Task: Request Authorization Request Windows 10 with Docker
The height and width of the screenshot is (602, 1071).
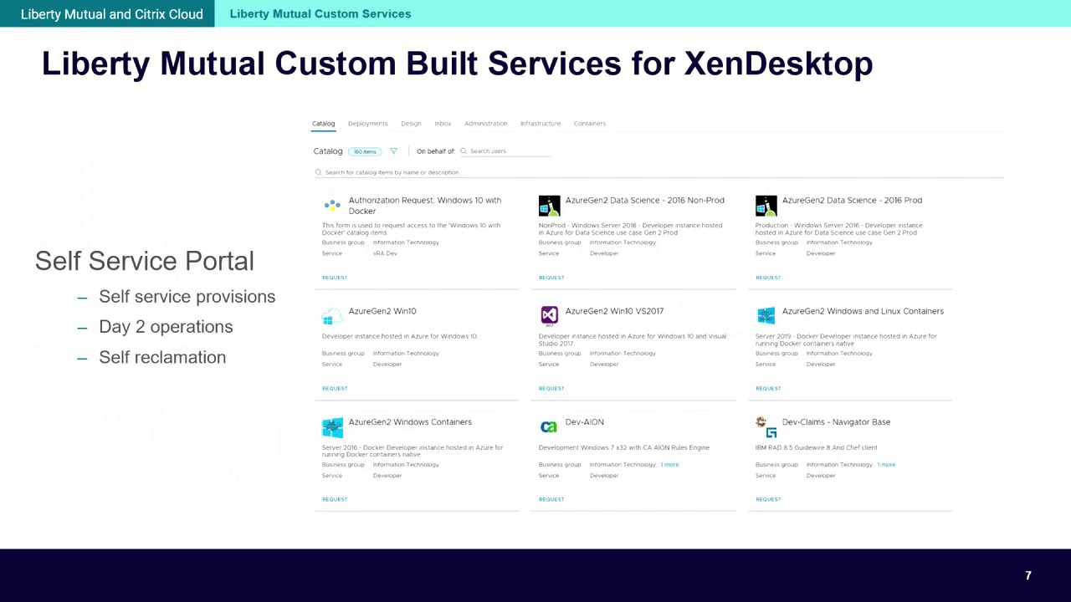Action: (335, 278)
